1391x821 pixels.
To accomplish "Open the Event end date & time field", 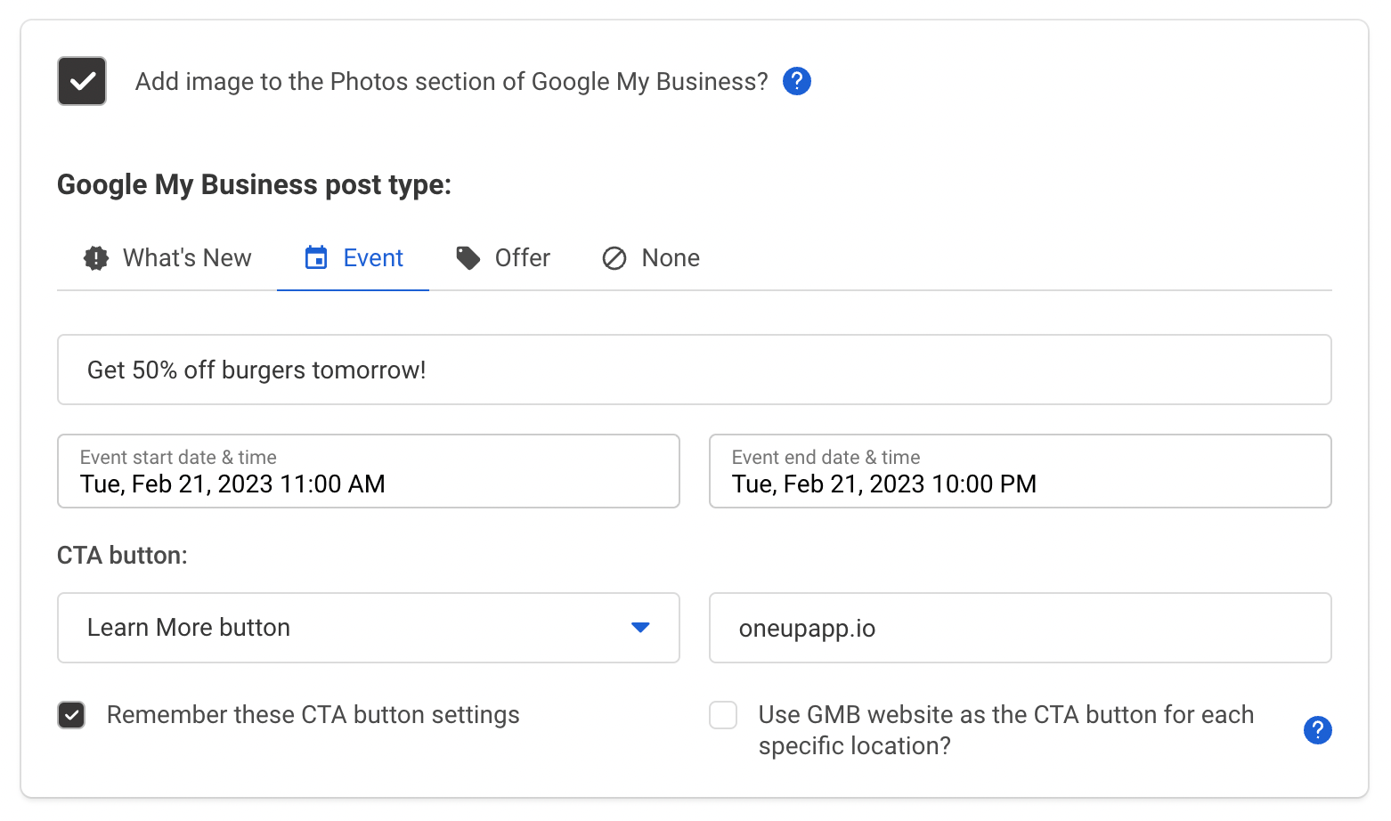I will pos(1021,471).
